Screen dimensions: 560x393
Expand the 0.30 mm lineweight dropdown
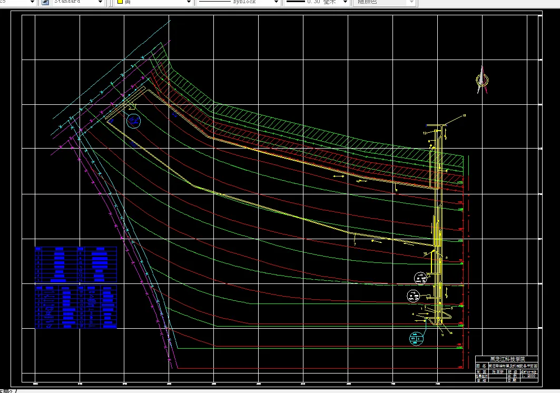345,2
